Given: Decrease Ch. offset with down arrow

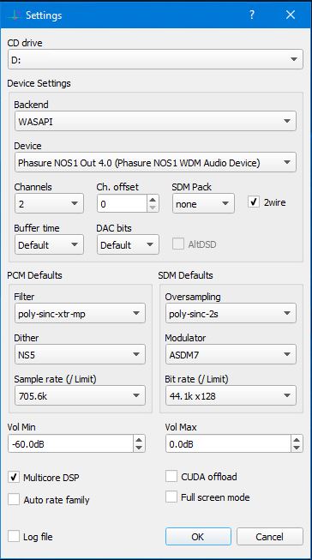Looking at the screenshot, I should point(153,208).
